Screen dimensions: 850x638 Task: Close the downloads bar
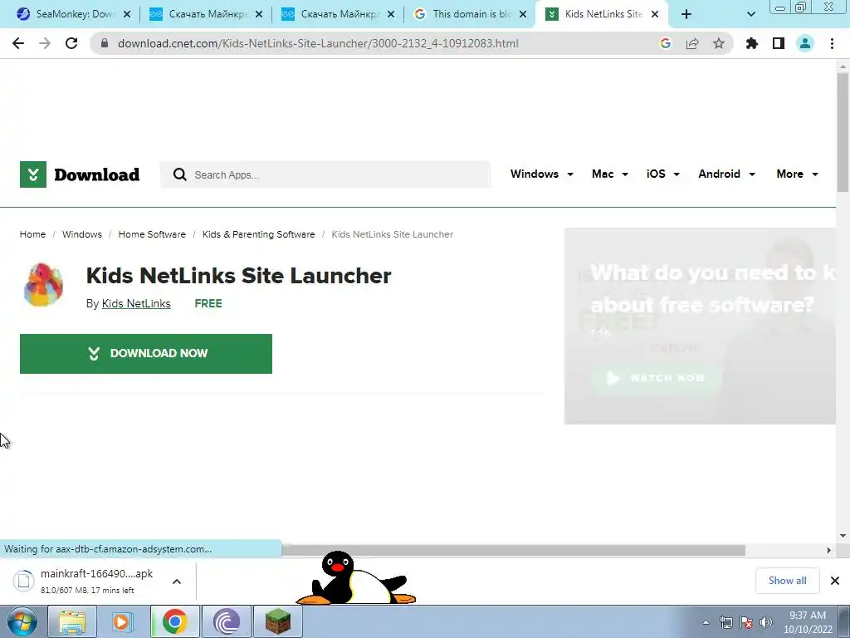pos(835,581)
